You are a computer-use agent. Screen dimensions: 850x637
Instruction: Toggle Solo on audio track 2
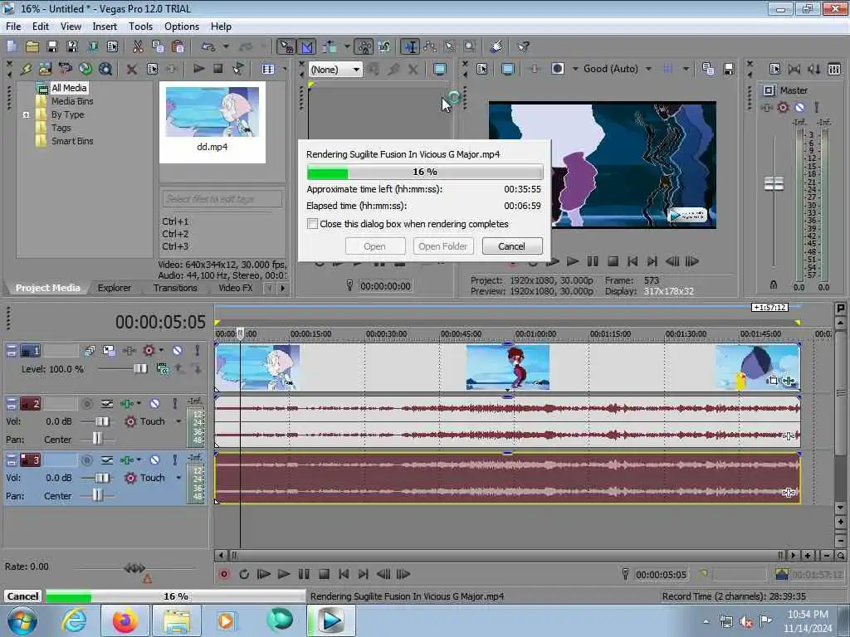click(x=174, y=404)
